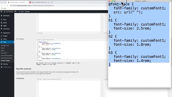Reload the page with refresh icon
The image size is (172, 97).
tap(8, 5)
